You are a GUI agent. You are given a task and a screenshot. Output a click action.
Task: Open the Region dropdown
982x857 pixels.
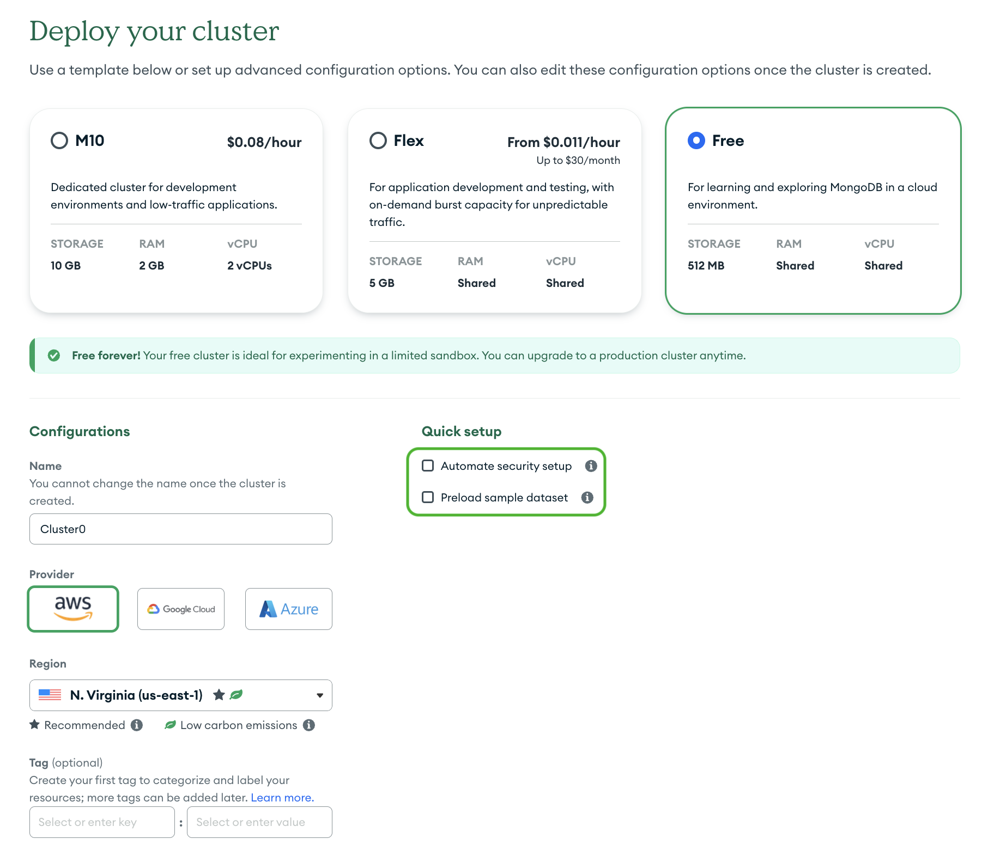tap(180, 695)
